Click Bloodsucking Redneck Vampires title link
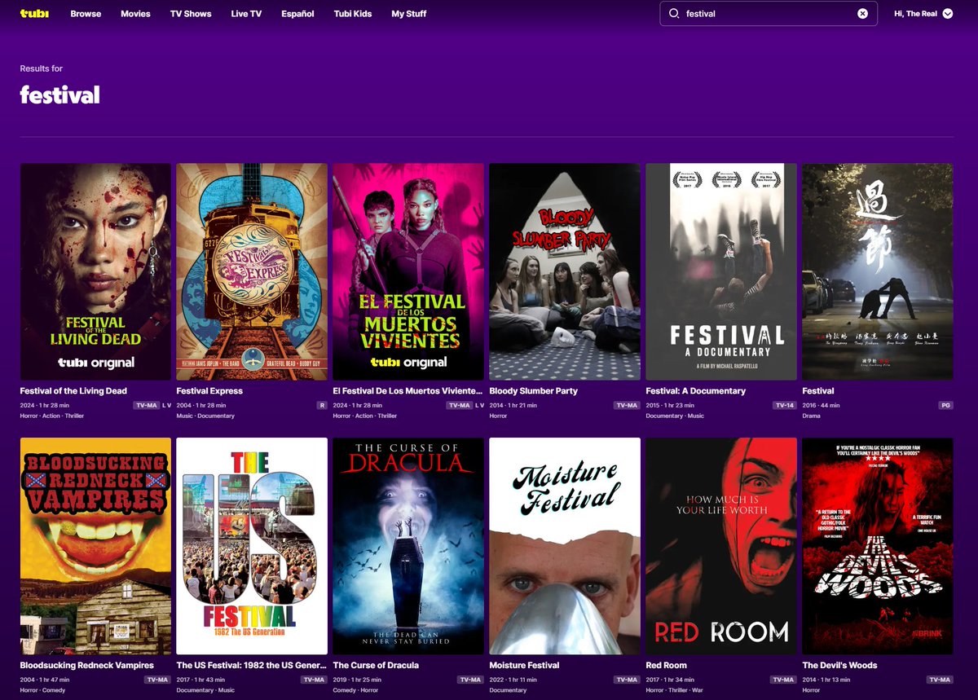 tap(87, 666)
